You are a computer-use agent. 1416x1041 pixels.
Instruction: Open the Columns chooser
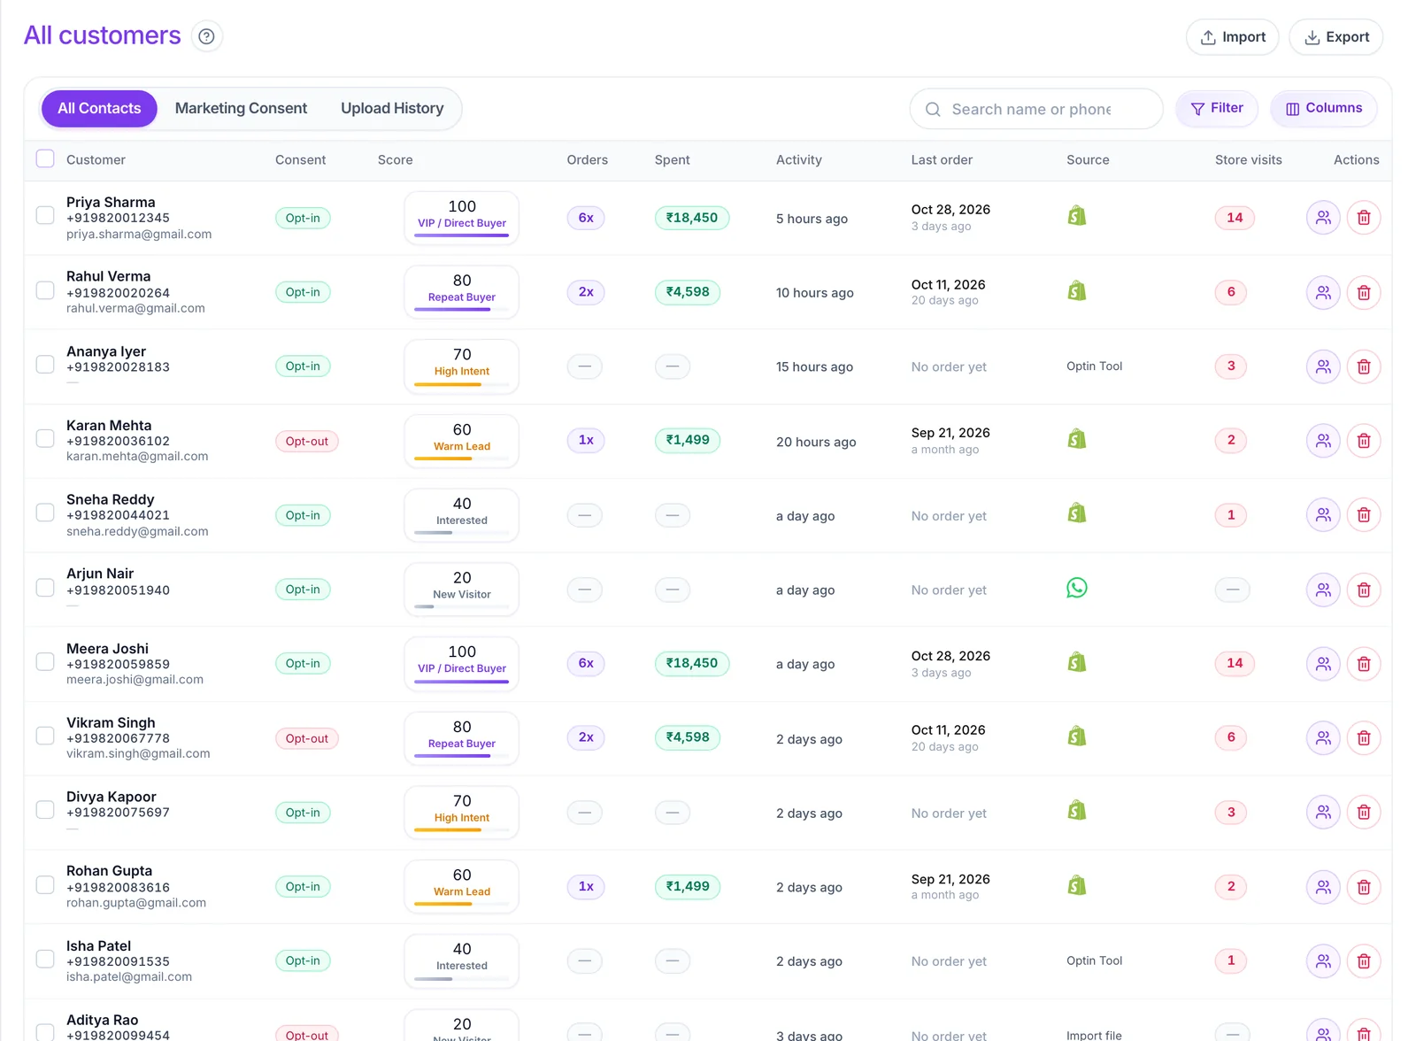click(1324, 108)
